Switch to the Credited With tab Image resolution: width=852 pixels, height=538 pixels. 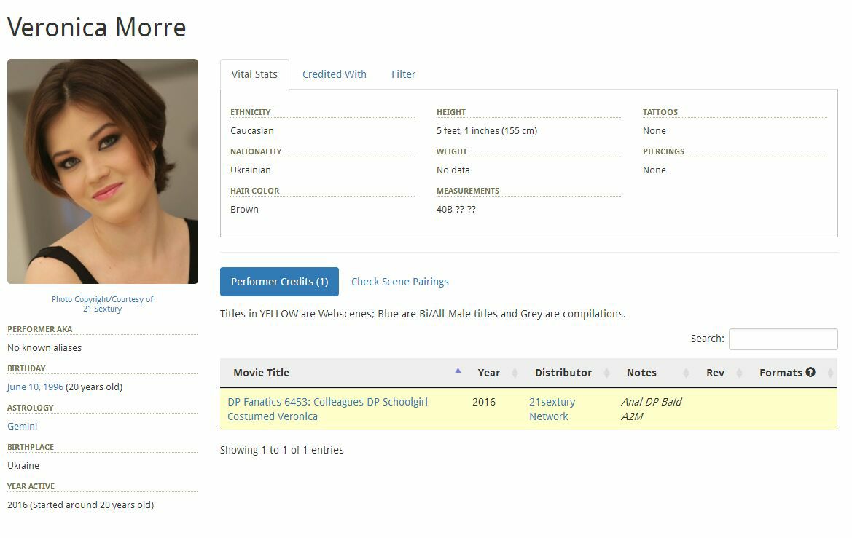pos(335,74)
